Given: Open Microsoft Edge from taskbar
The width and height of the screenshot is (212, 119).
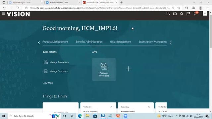Looking at the screenshot, I should click(80, 116).
